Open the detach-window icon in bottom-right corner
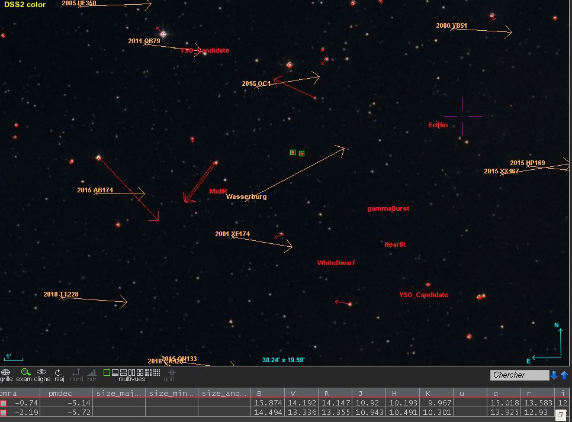Viewport: 572px width, 422px height. pyautogui.click(x=560, y=415)
